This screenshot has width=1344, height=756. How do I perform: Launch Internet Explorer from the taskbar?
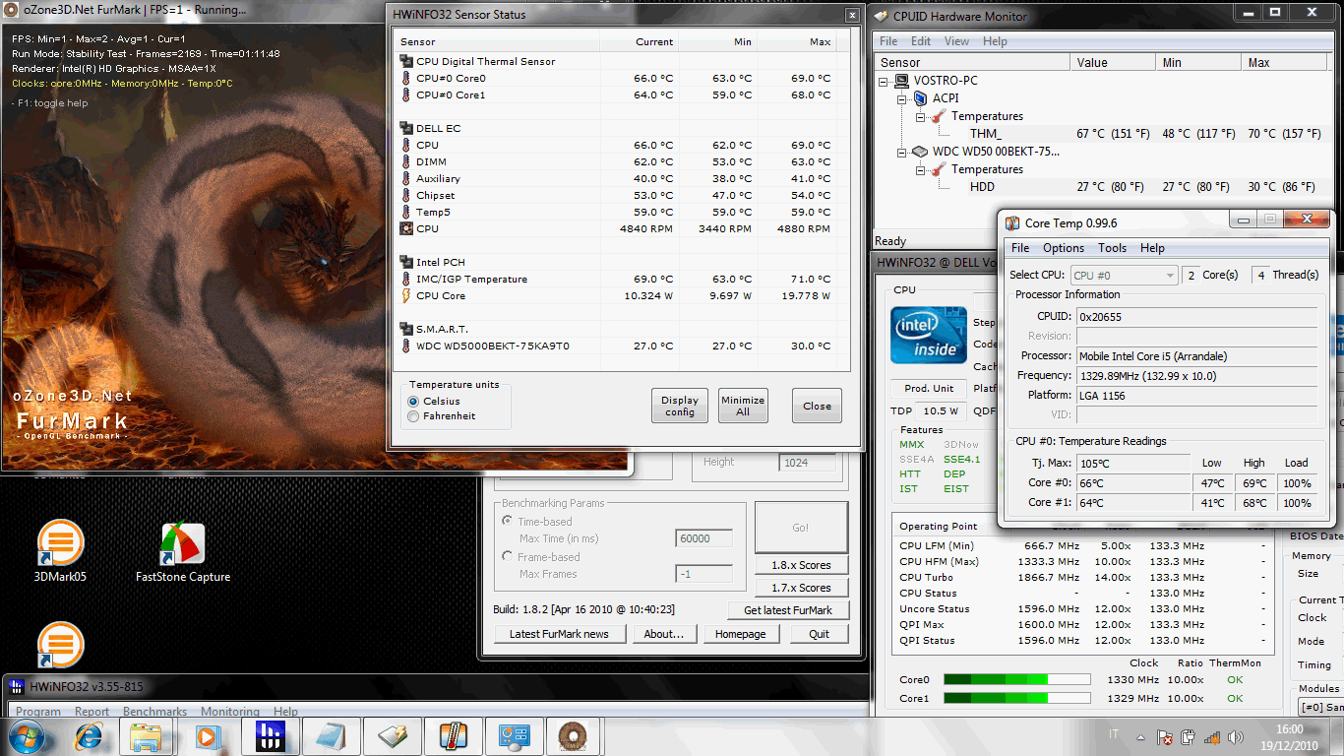coord(88,736)
